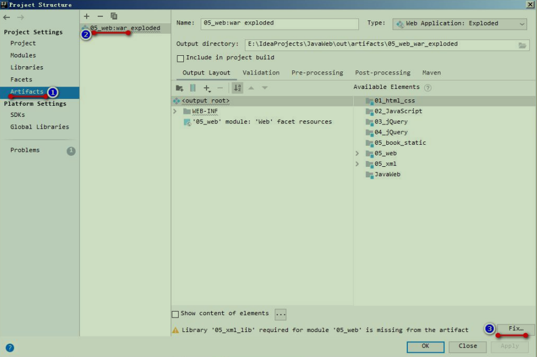Click the Apply button
This screenshot has height=357, width=537.
510,347
